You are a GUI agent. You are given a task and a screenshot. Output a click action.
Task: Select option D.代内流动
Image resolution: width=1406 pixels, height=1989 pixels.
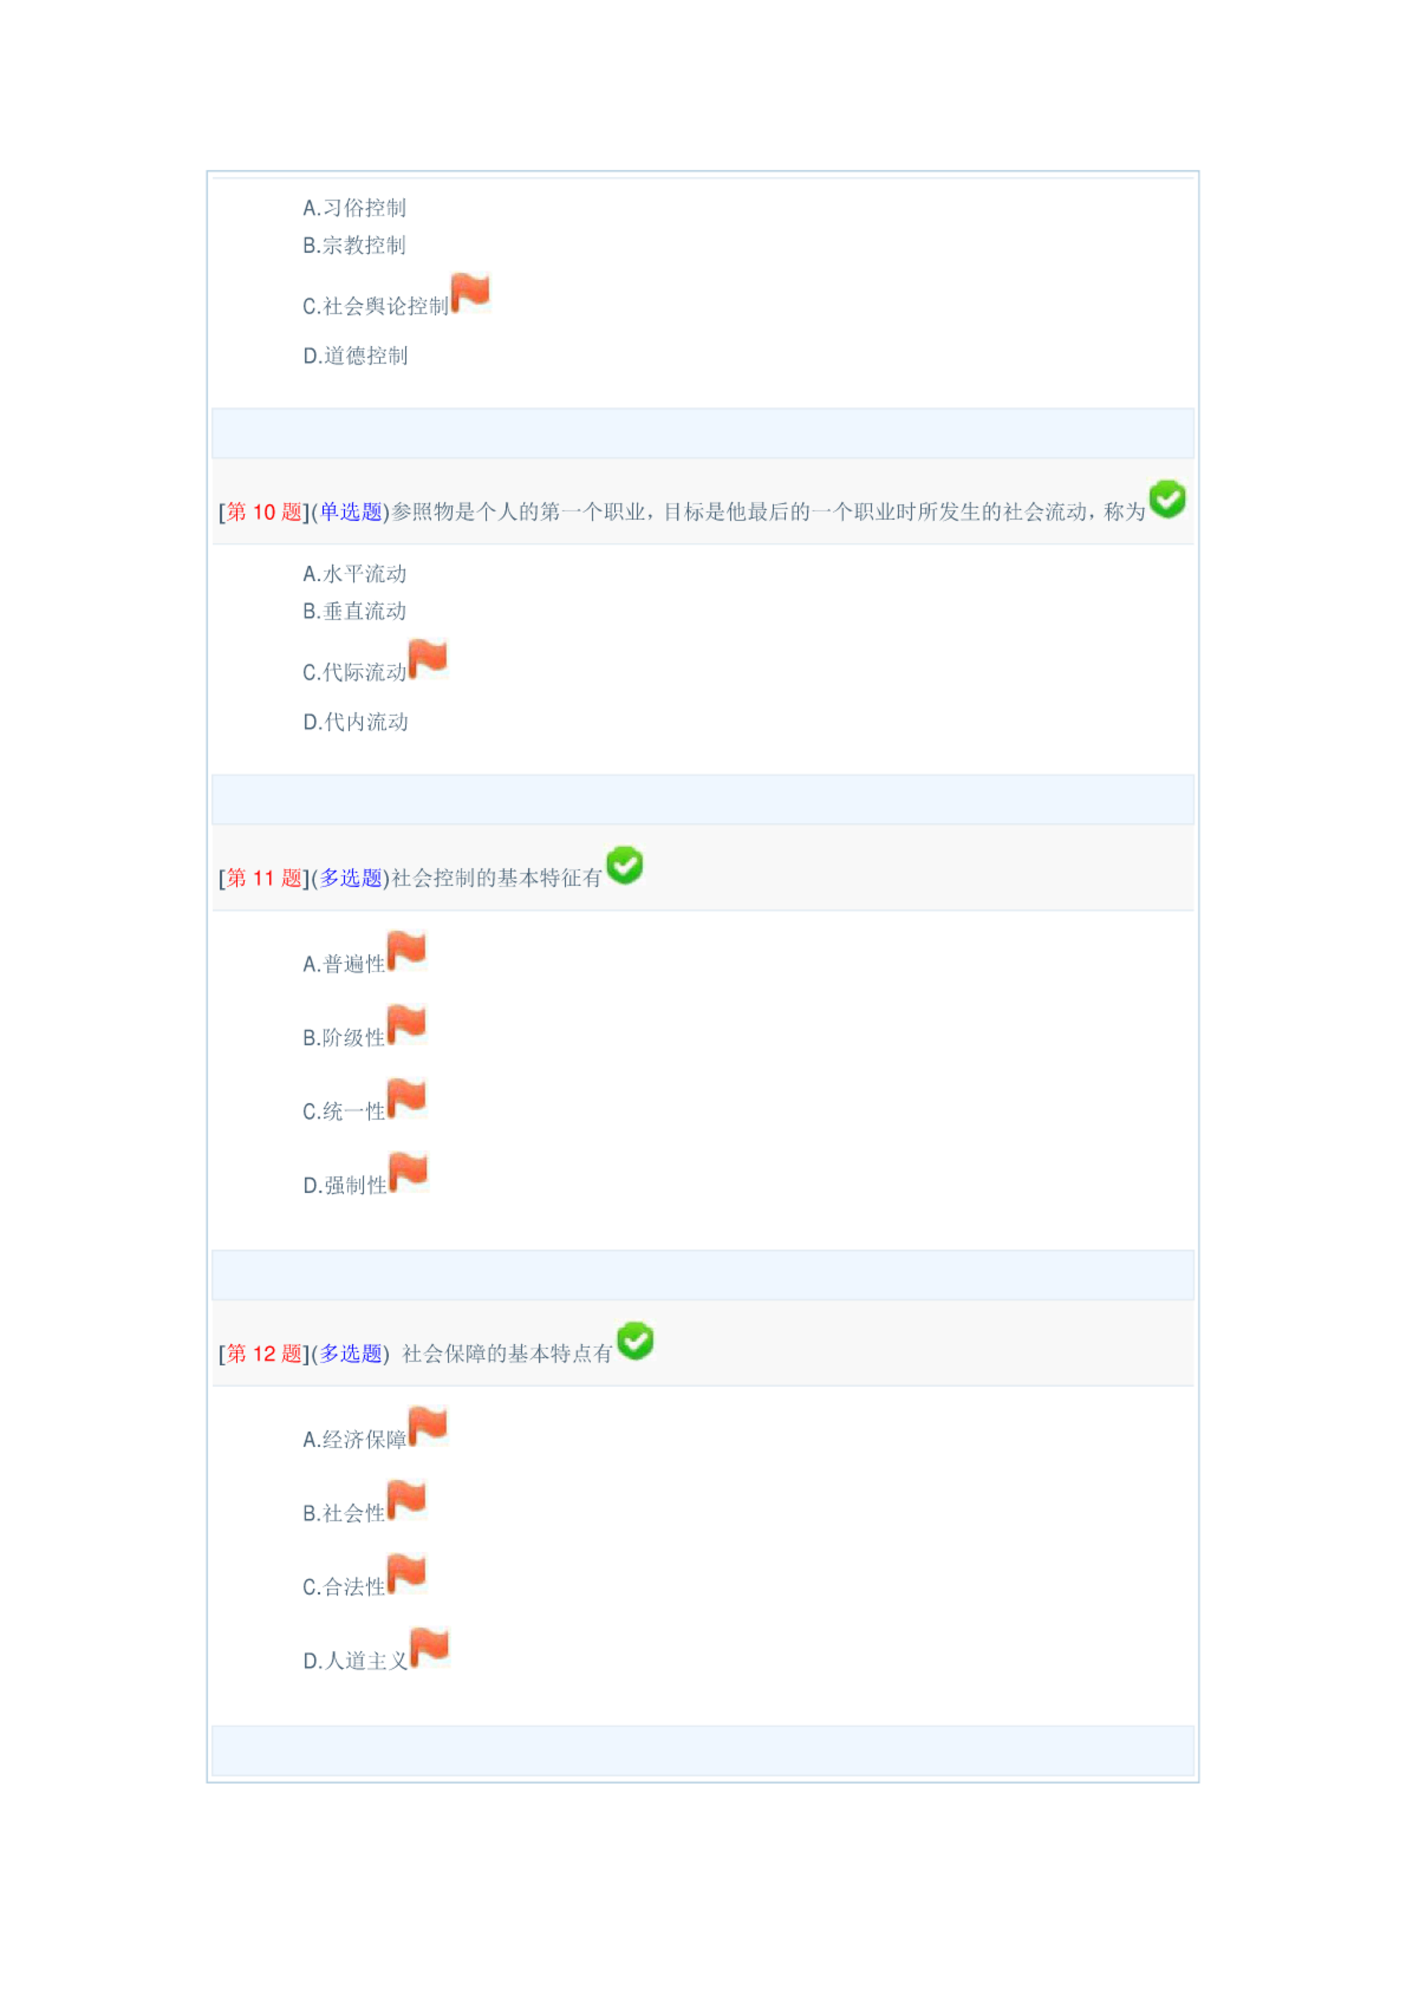click(x=356, y=722)
